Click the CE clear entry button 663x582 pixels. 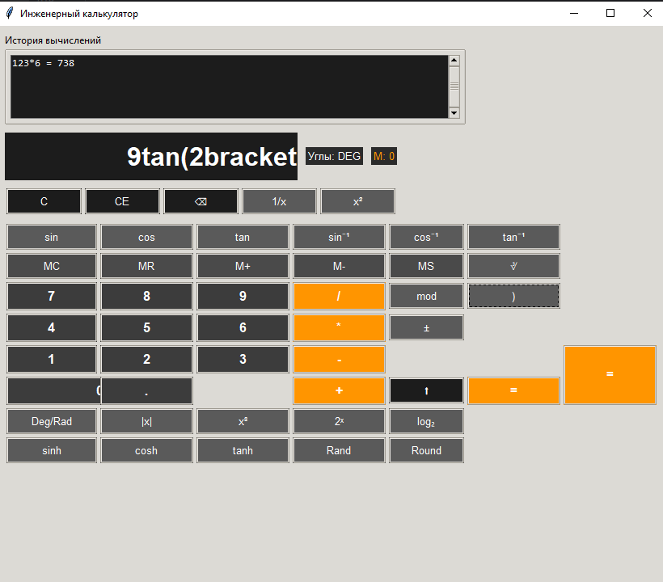click(122, 201)
